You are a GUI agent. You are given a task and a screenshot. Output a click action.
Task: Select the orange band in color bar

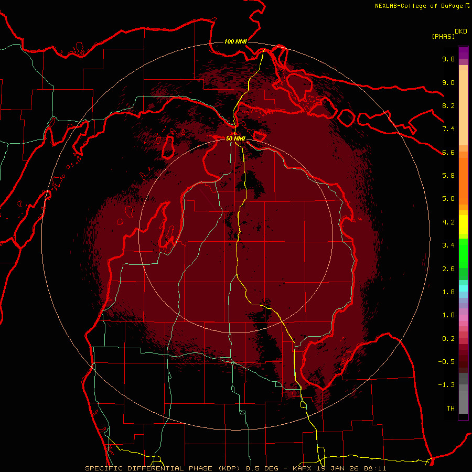(463, 181)
